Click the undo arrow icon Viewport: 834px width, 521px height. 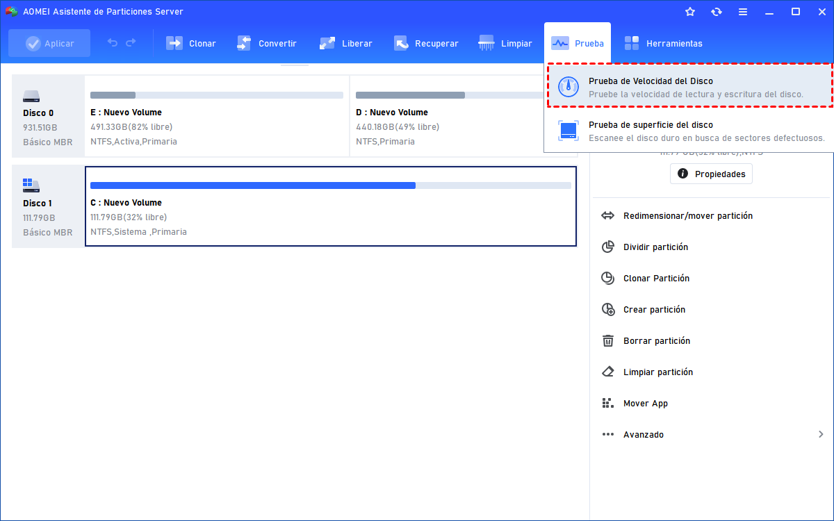[x=113, y=43]
